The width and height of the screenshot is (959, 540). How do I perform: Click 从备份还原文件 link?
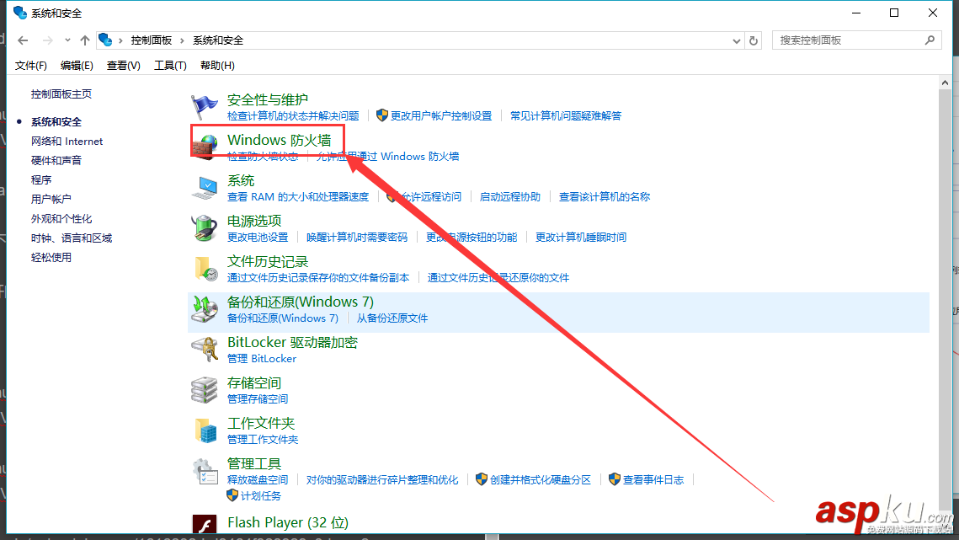(x=392, y=318)
